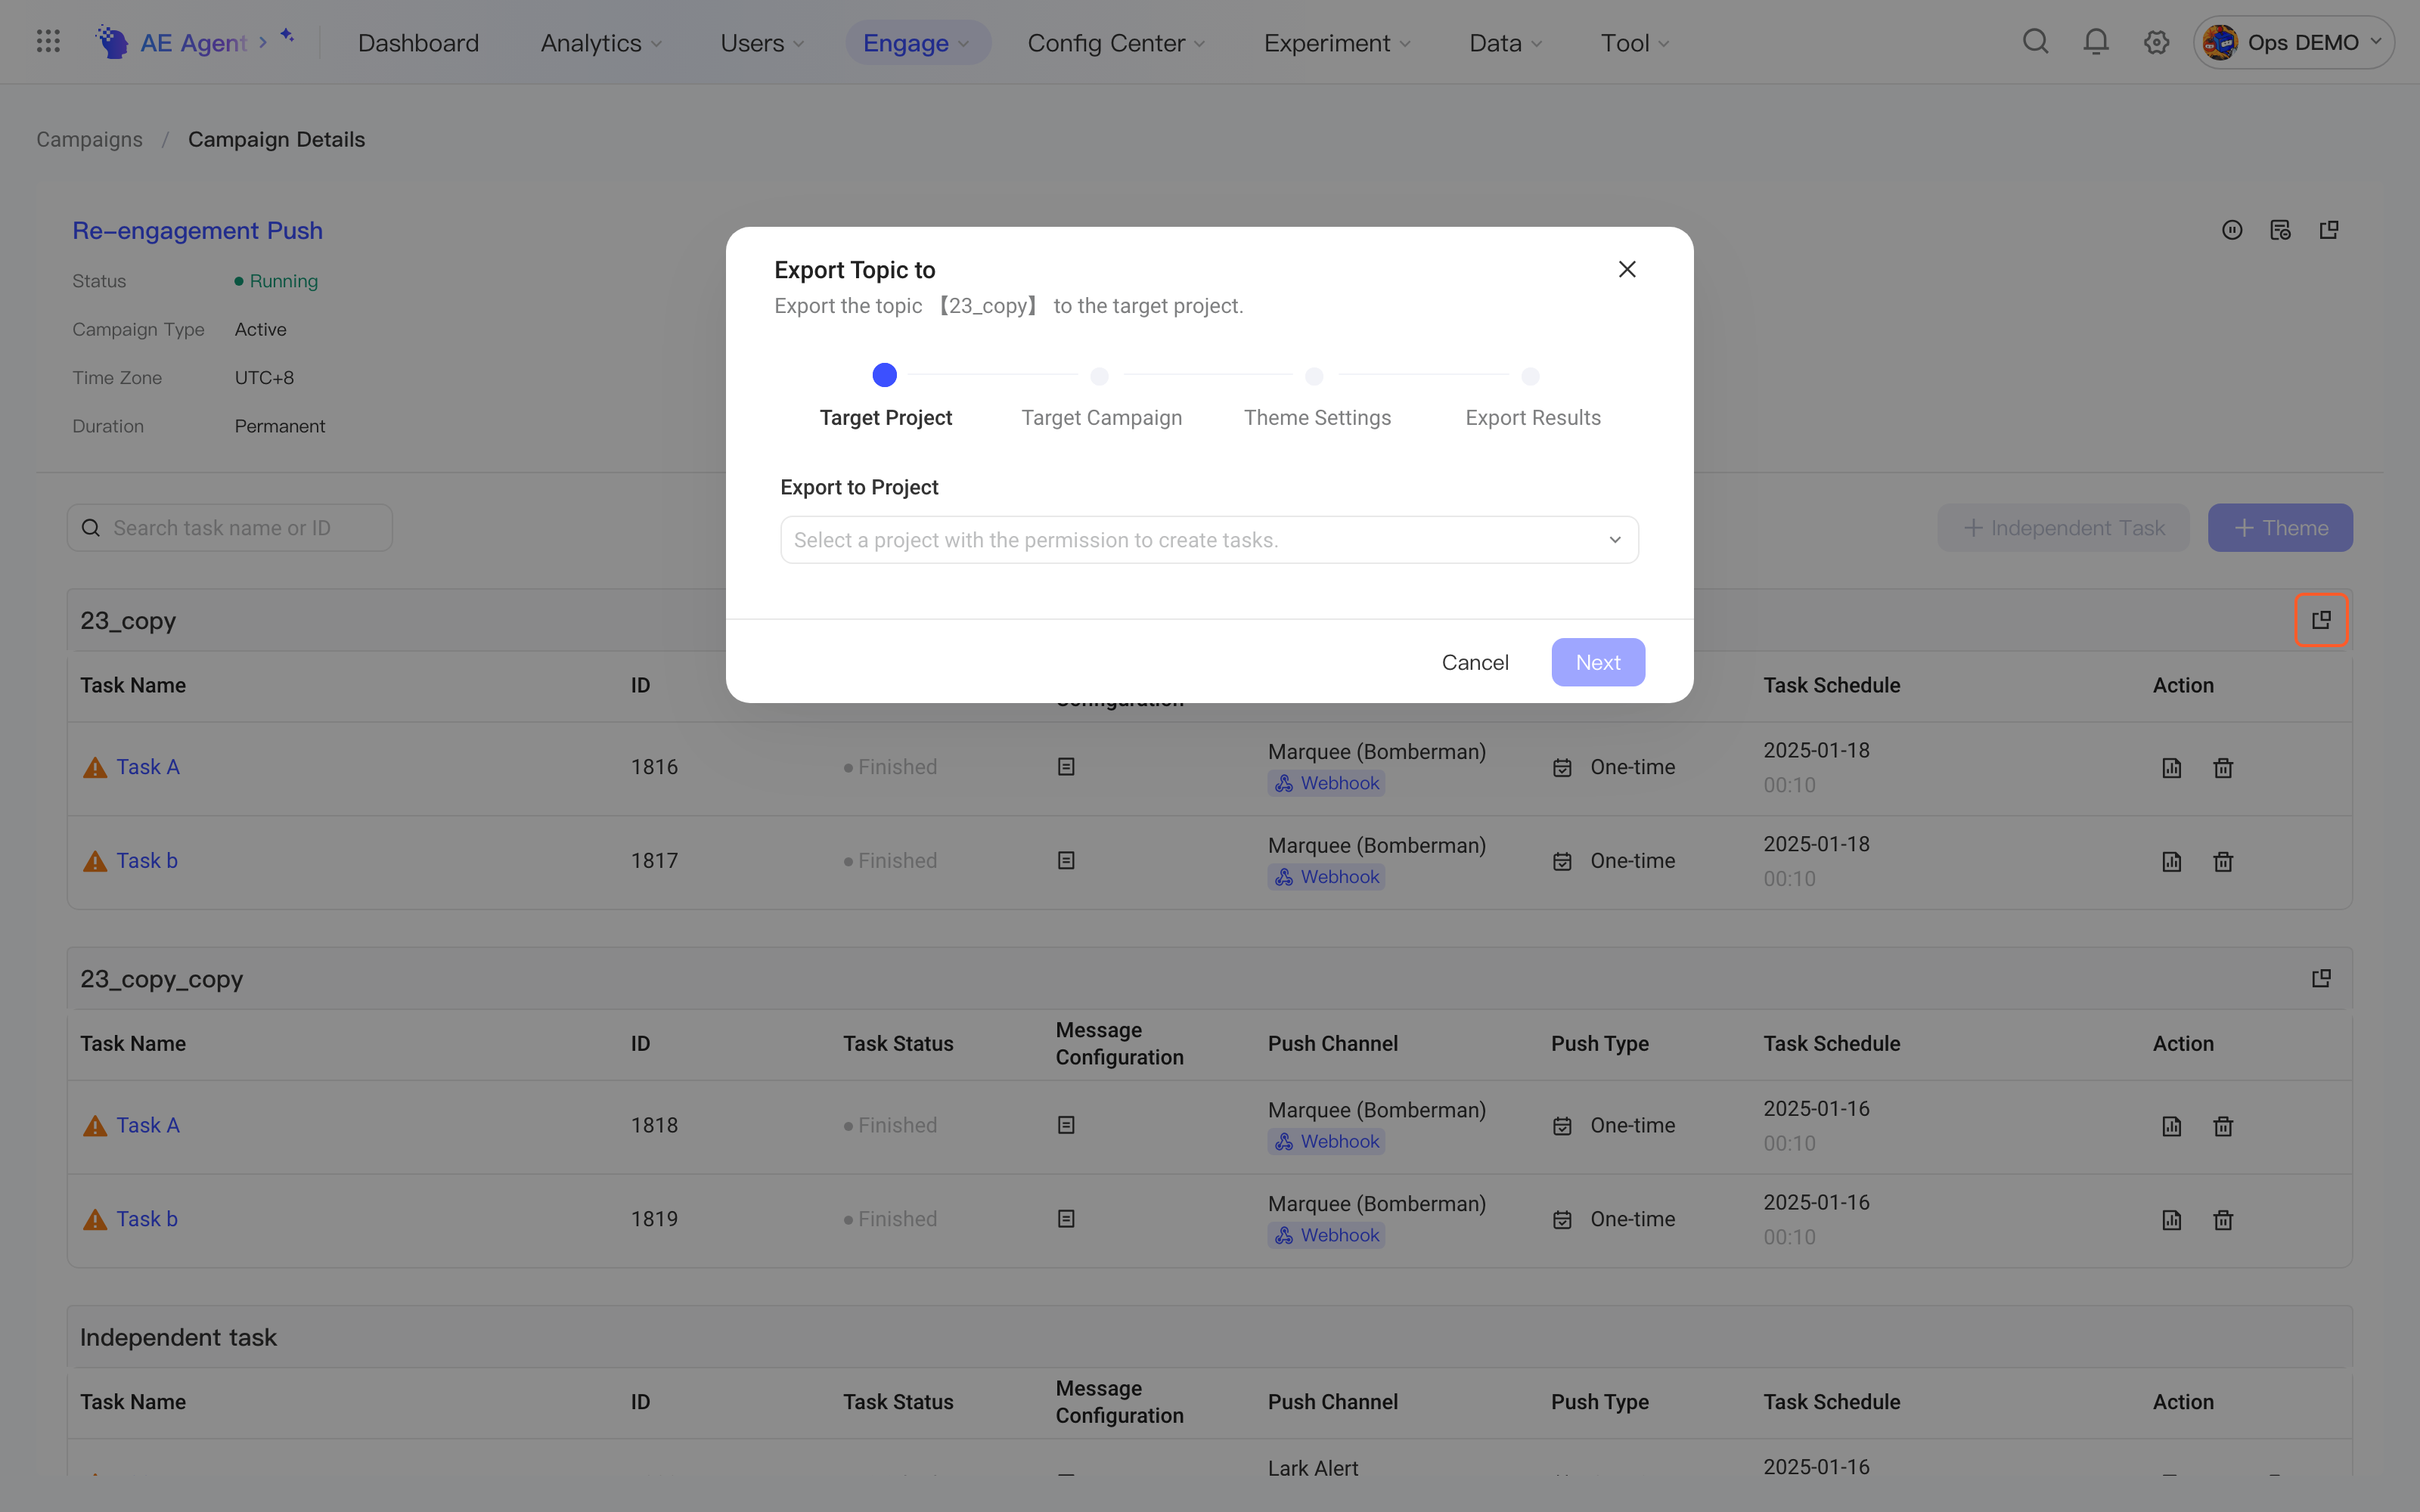
Task: Delete task 1819 with trash icon
Action: tap(2223, 1219)
